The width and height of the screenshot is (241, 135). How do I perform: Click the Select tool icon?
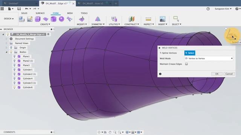pyautogui.click(x=176, y=19)
